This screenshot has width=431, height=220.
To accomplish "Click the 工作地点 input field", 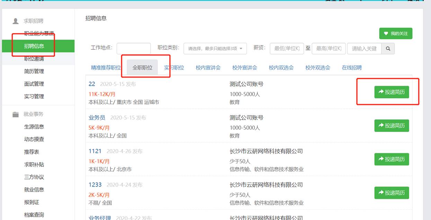I will coord(134,49).
